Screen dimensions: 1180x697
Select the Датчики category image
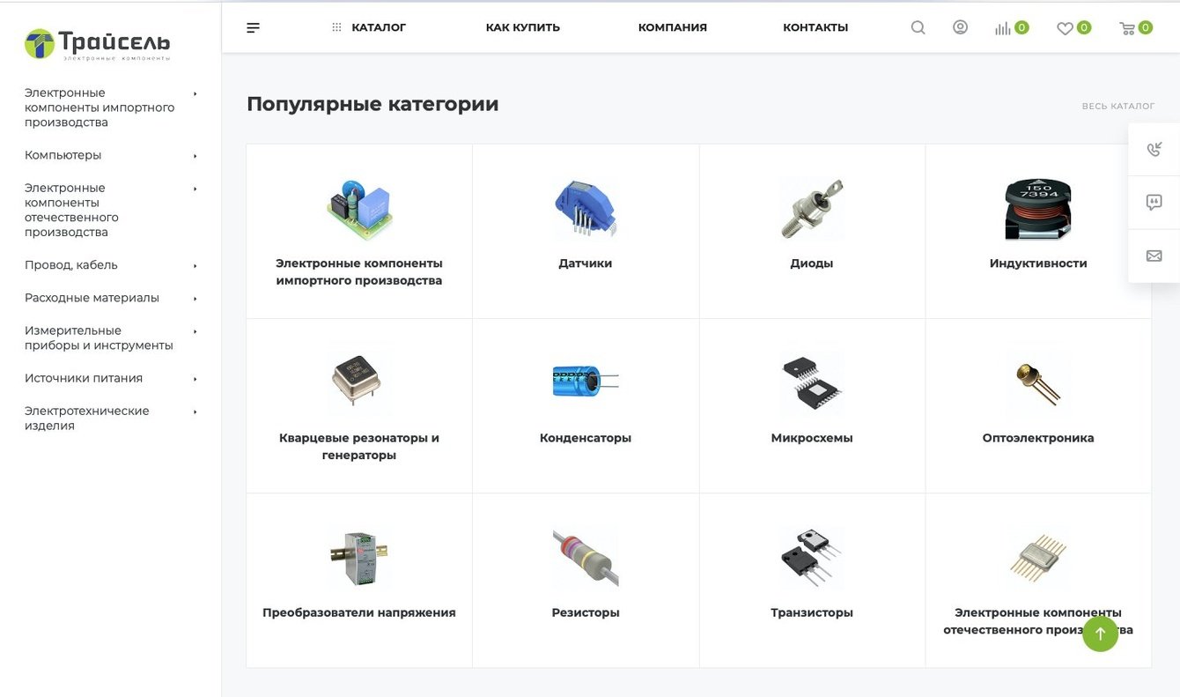586,209
